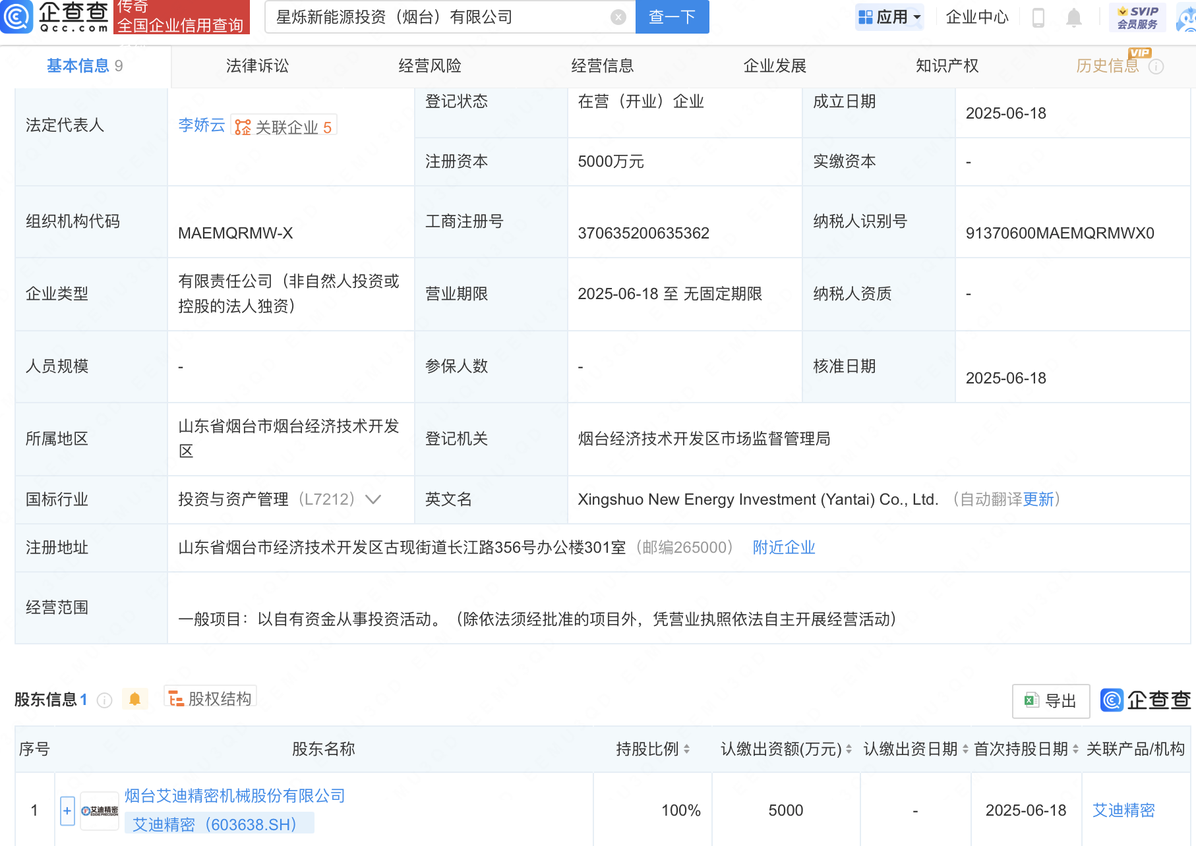
Task: Select business term 2025-06-18 至 无固定期限
Action: pyautogui.click(x=670, y=294)
